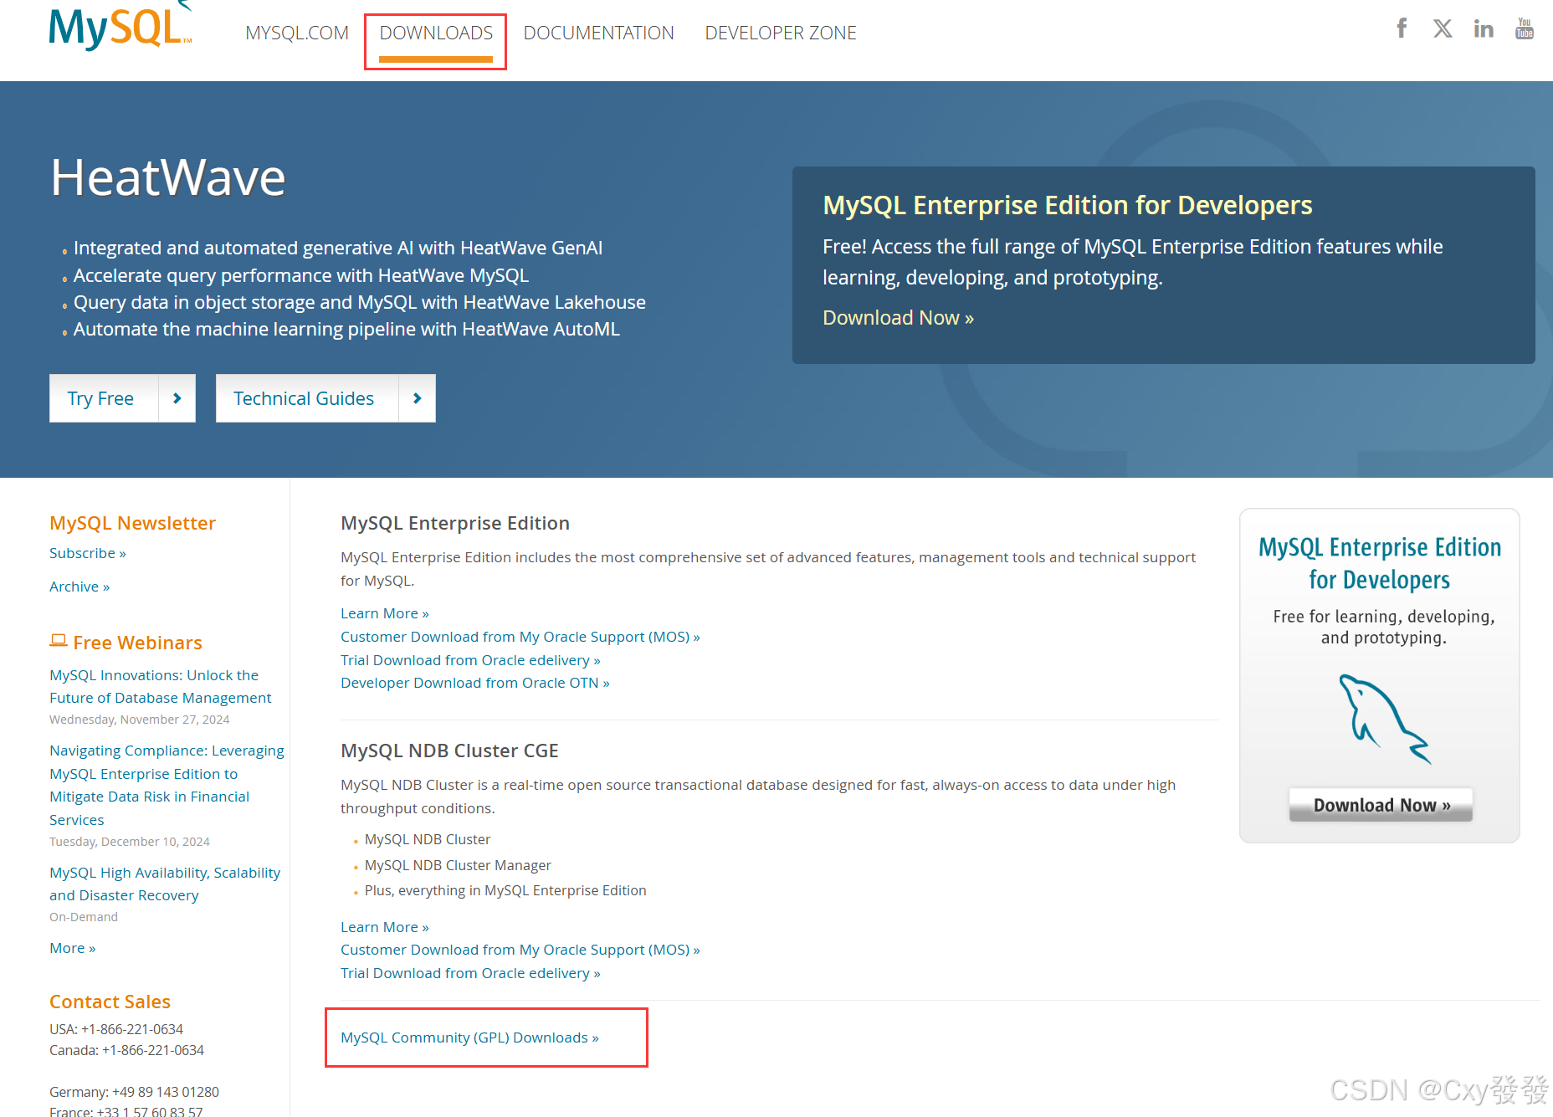Click Download Now in the hero banner

(x=898, y=318)
